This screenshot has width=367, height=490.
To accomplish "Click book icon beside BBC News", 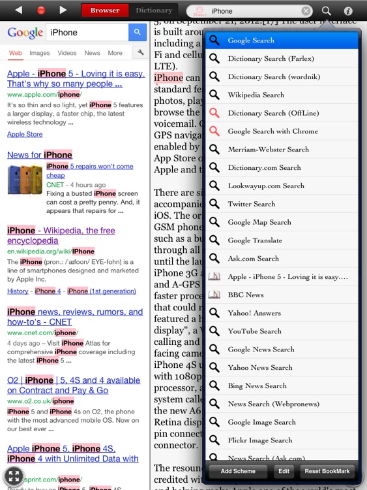I will [214, 295].
